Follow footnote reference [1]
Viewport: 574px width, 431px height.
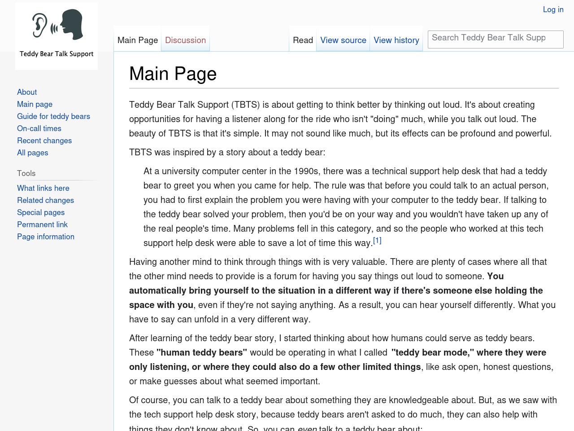[x=377, y=241]
